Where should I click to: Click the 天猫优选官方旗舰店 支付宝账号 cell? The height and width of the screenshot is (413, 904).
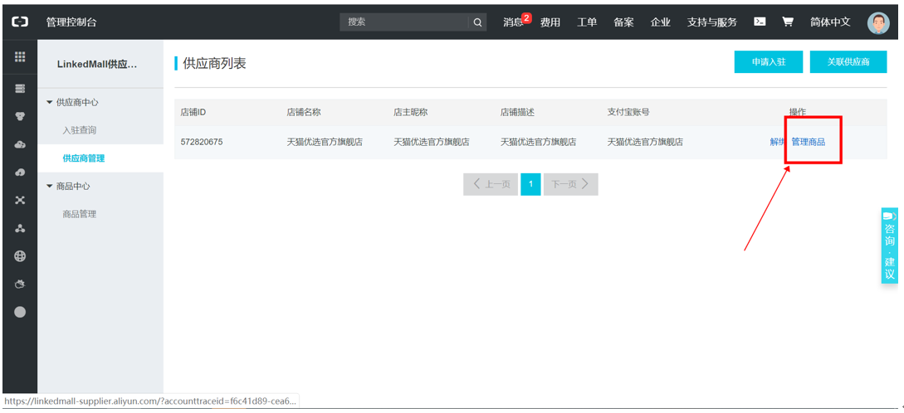click(x=645, y=142)
